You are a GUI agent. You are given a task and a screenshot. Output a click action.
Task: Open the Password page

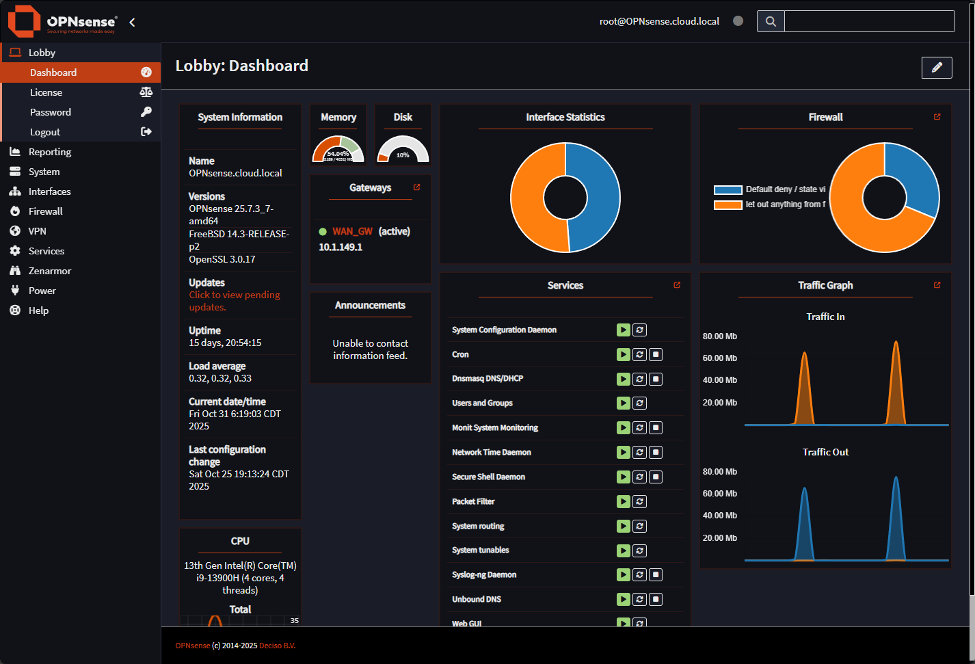81,112
